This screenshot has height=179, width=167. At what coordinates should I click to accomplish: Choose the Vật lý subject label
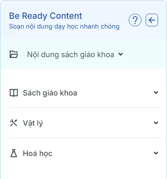coord(33,123)
